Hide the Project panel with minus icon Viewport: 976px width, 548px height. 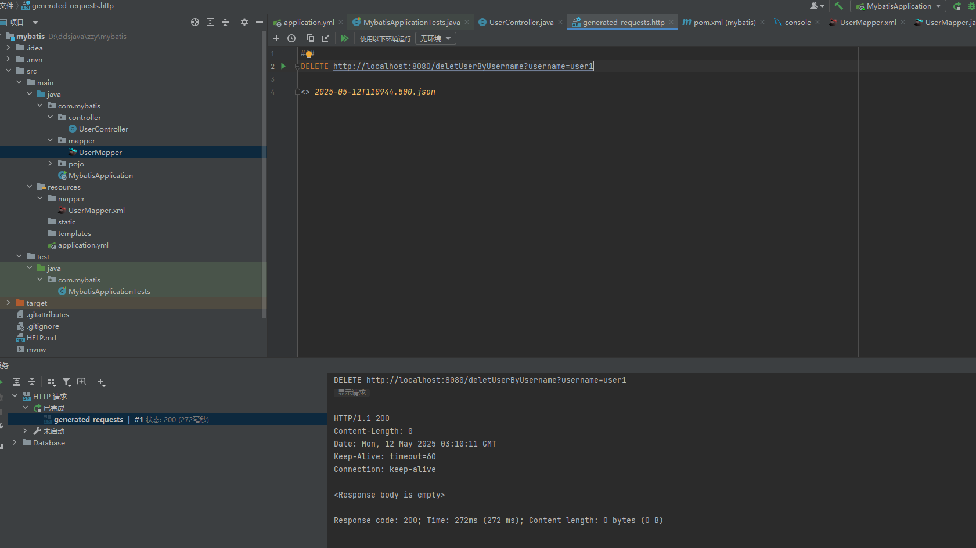click(260, 22)
